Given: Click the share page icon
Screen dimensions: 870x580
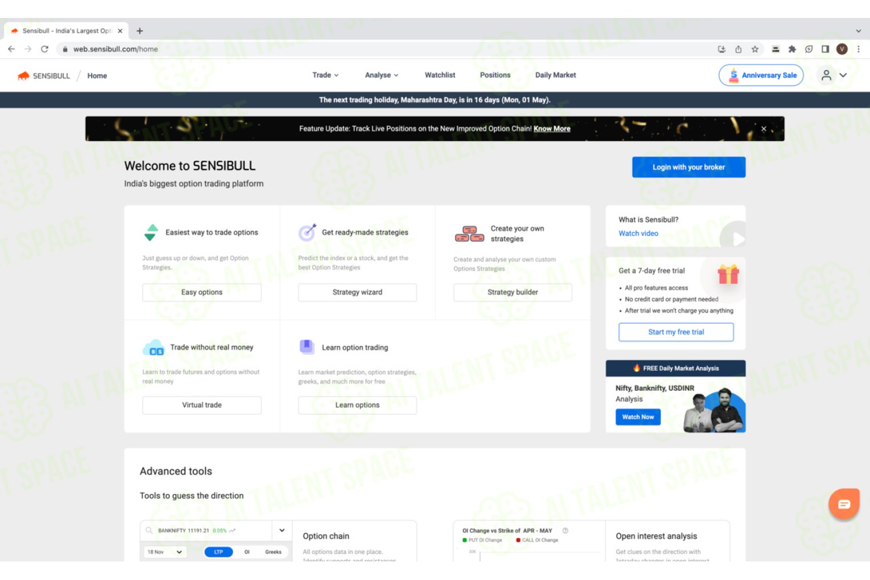Looking at the screenshot, I should 738,49.
